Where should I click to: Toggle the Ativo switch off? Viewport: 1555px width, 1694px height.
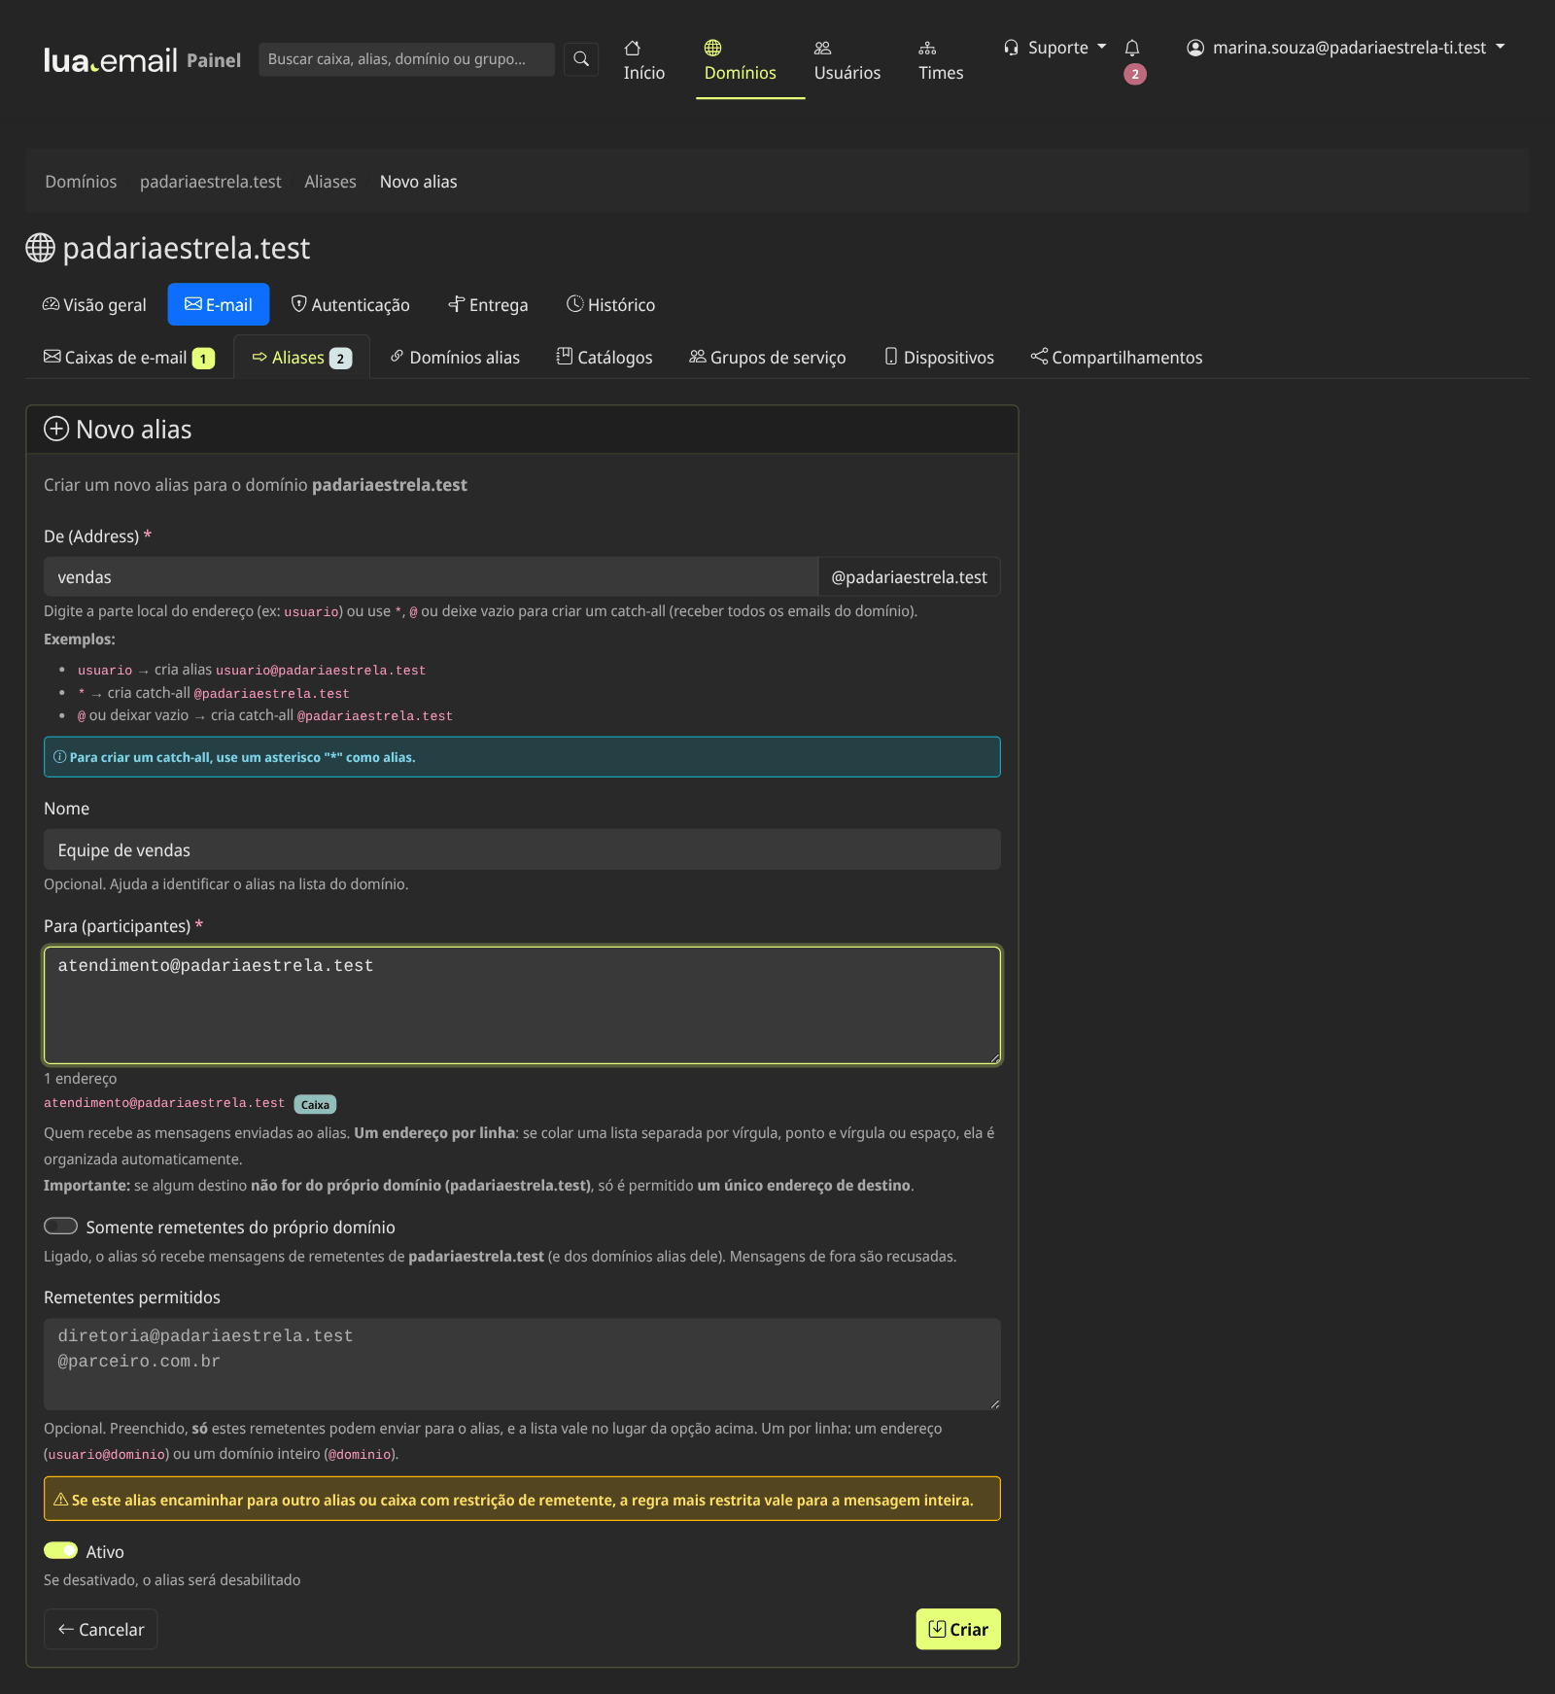[60, 1551]
